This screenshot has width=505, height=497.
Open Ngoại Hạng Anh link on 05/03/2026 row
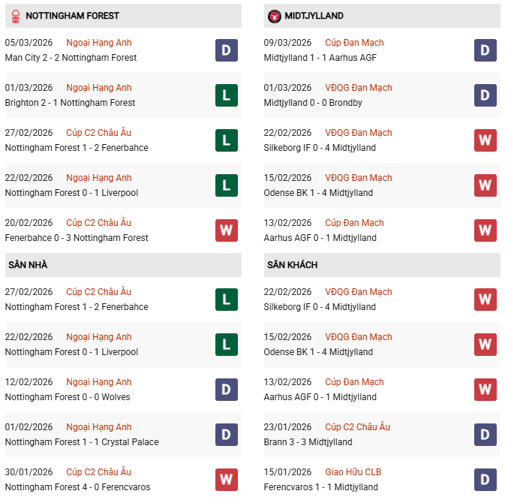[98, 43]
